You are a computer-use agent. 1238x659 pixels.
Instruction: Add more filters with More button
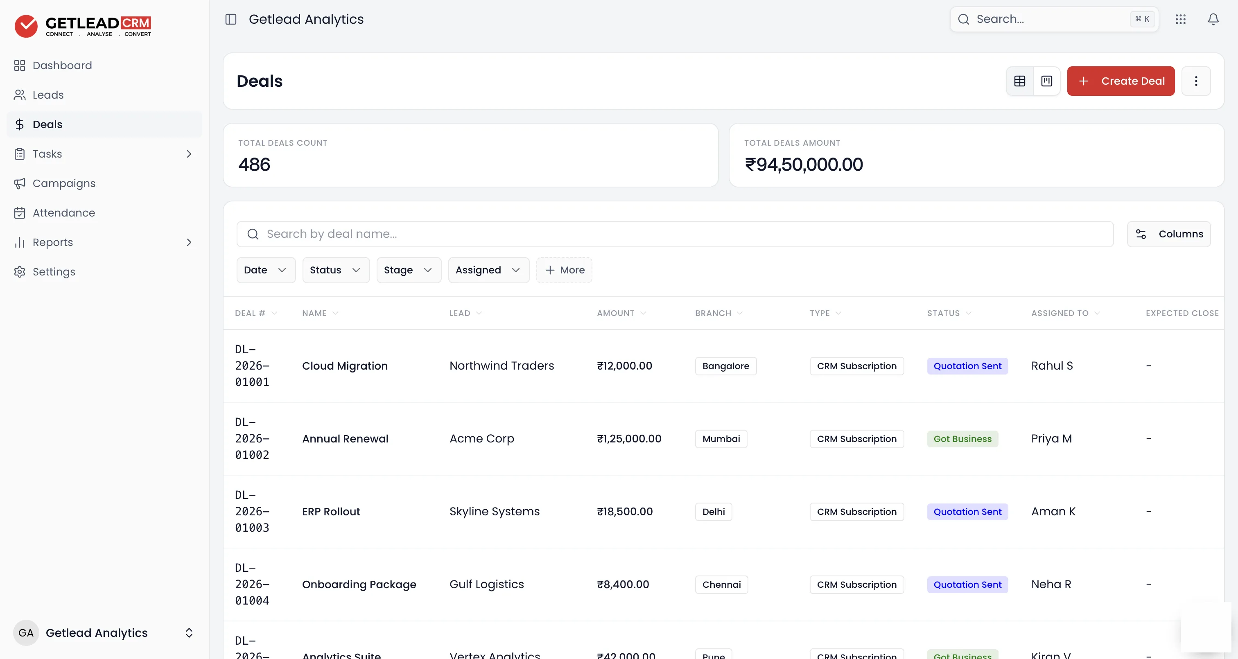click(x=564, y=270)
